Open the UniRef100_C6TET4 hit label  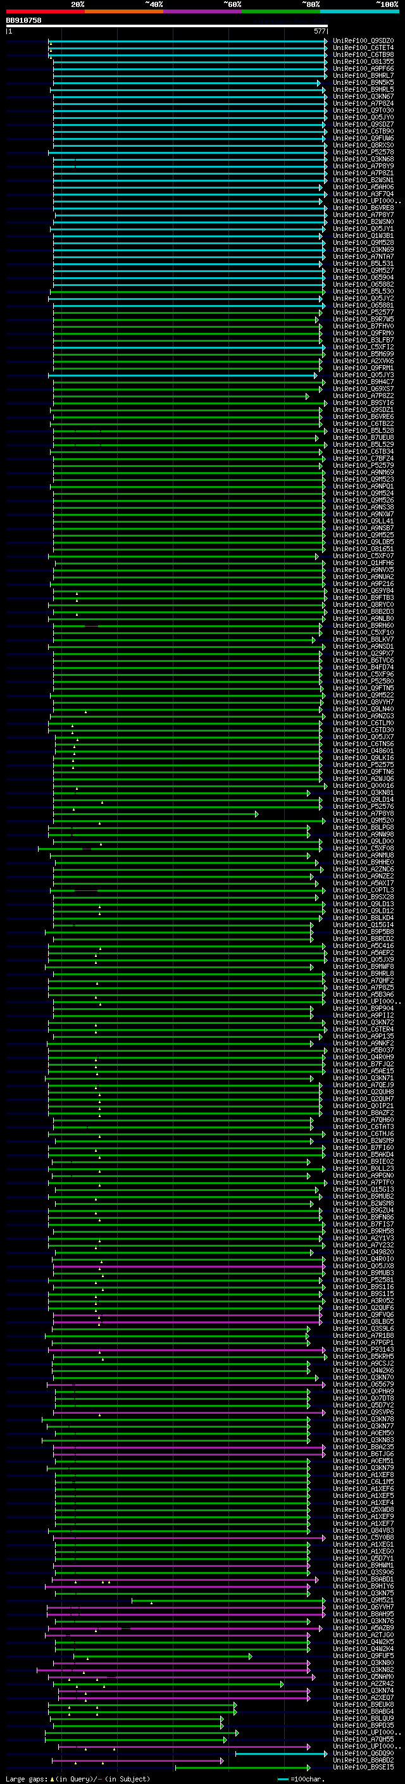(363, 48)
